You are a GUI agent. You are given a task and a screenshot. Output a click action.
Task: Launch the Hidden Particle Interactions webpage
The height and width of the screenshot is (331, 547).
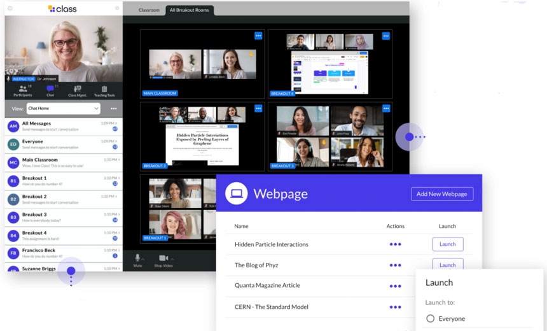[447, 244]
